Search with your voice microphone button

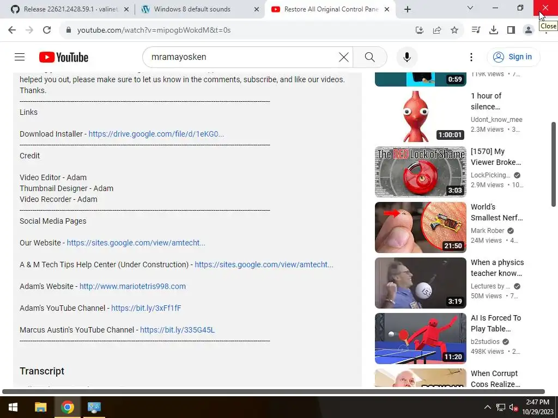tap(407, 57)
